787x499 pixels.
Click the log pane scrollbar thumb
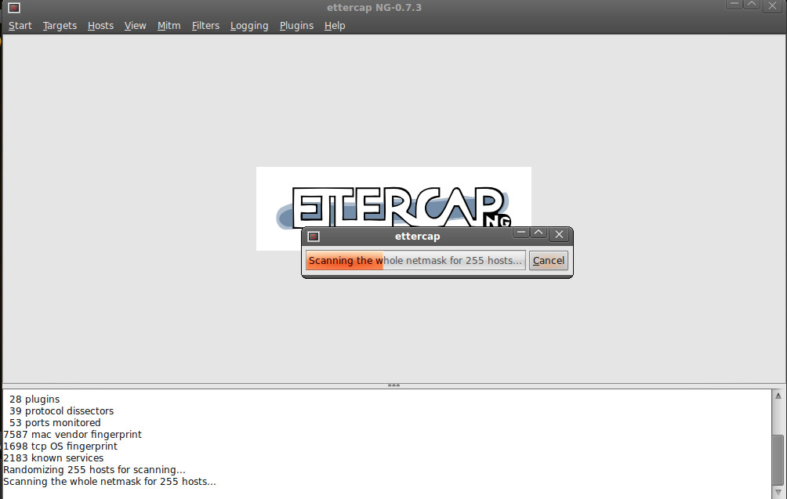[x=778, y=460]
